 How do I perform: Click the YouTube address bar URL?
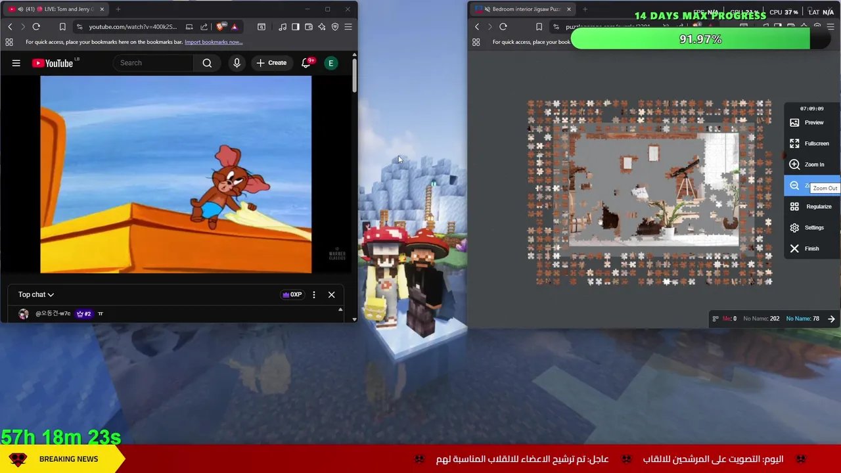click(133, 27)
